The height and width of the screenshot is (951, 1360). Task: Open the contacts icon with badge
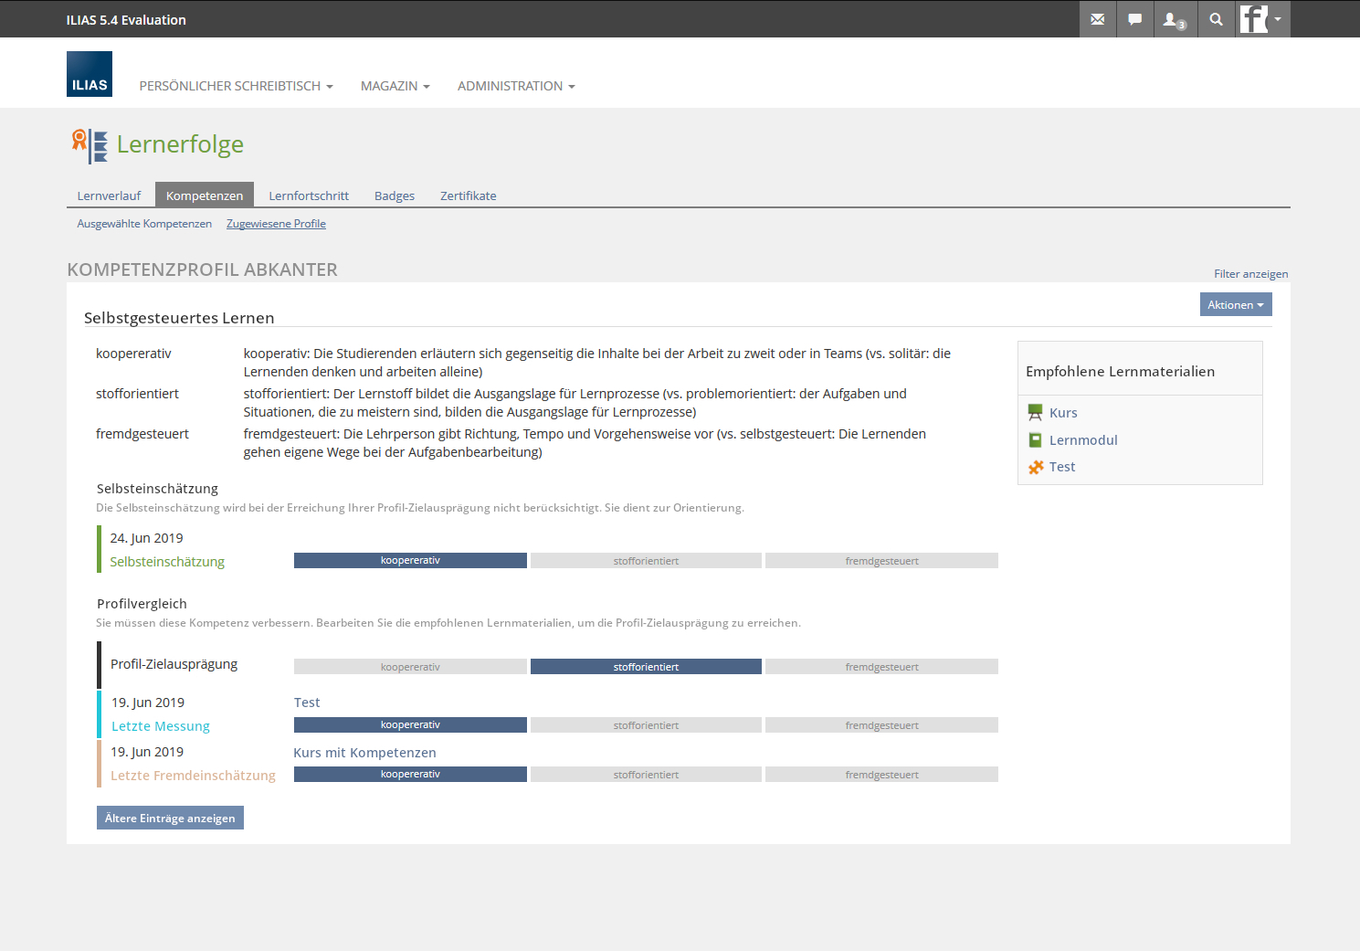pyautogui.click(x=1174, y=19)
